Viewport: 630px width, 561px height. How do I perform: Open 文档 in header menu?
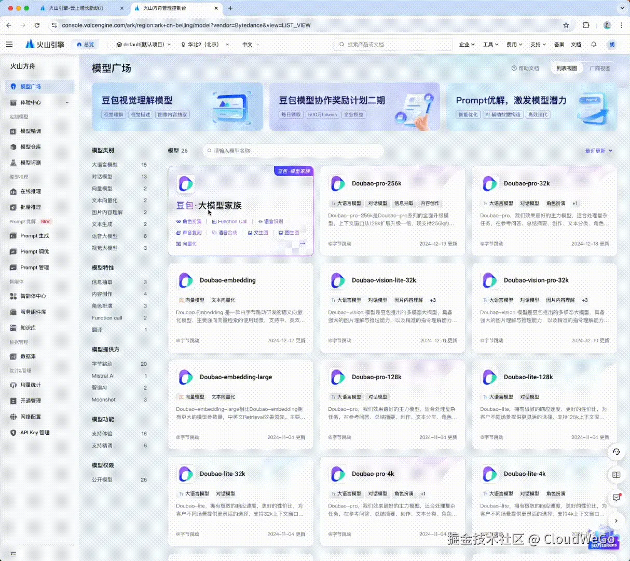pos(576,45)
